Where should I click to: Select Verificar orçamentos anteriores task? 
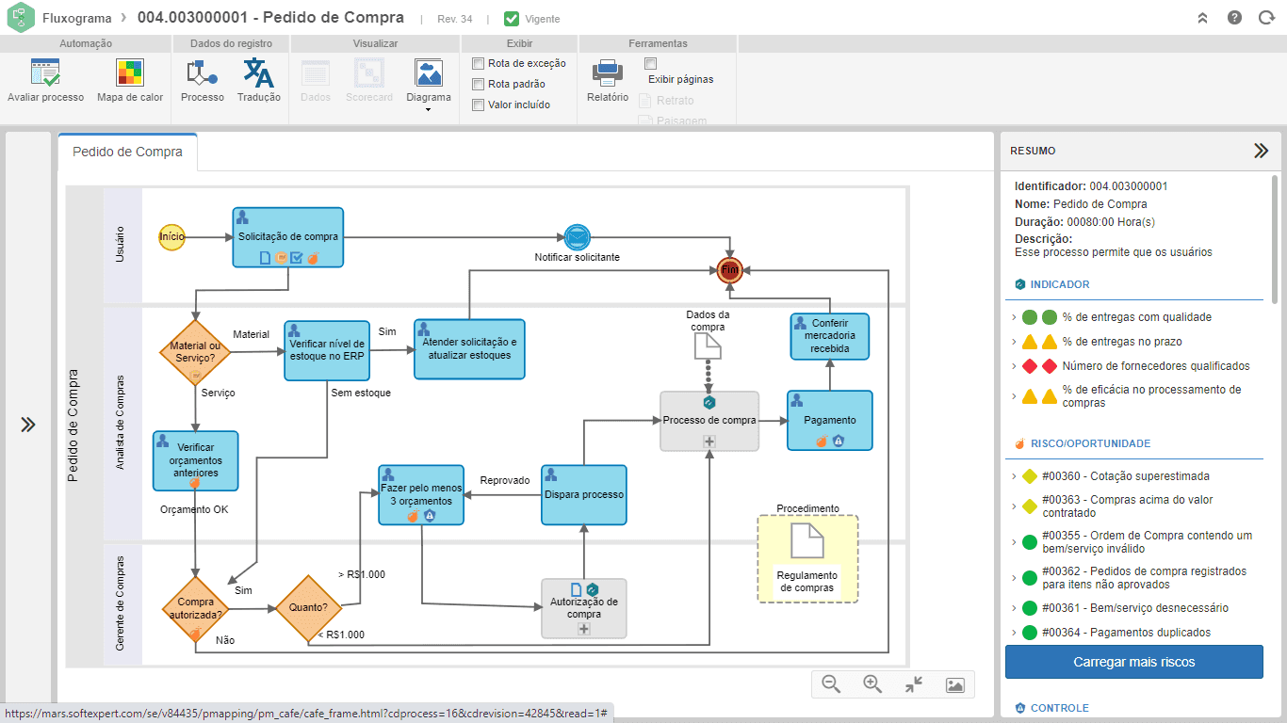[x=195, y=460]
